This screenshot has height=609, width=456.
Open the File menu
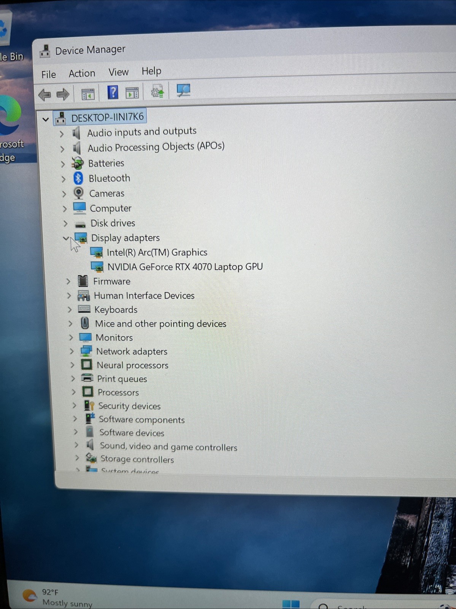click(49, 74)
